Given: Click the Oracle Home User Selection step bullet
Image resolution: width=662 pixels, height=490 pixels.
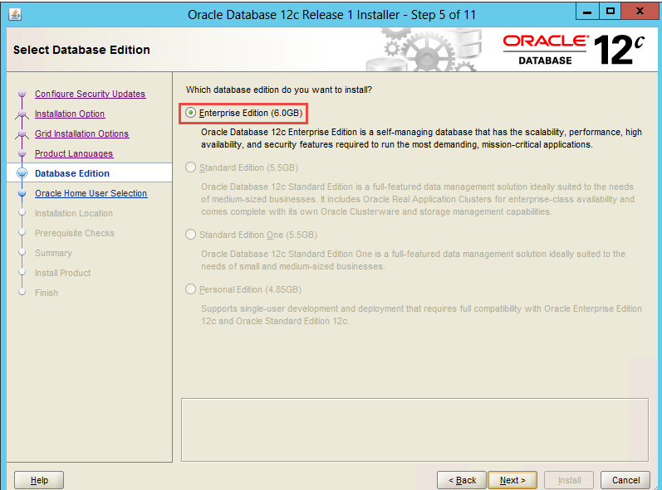Looking at the screenshot, I should (22, 193).
